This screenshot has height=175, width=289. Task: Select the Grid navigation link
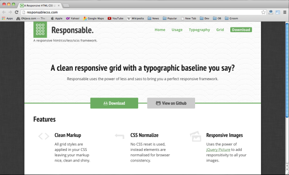tap(220, 30)
